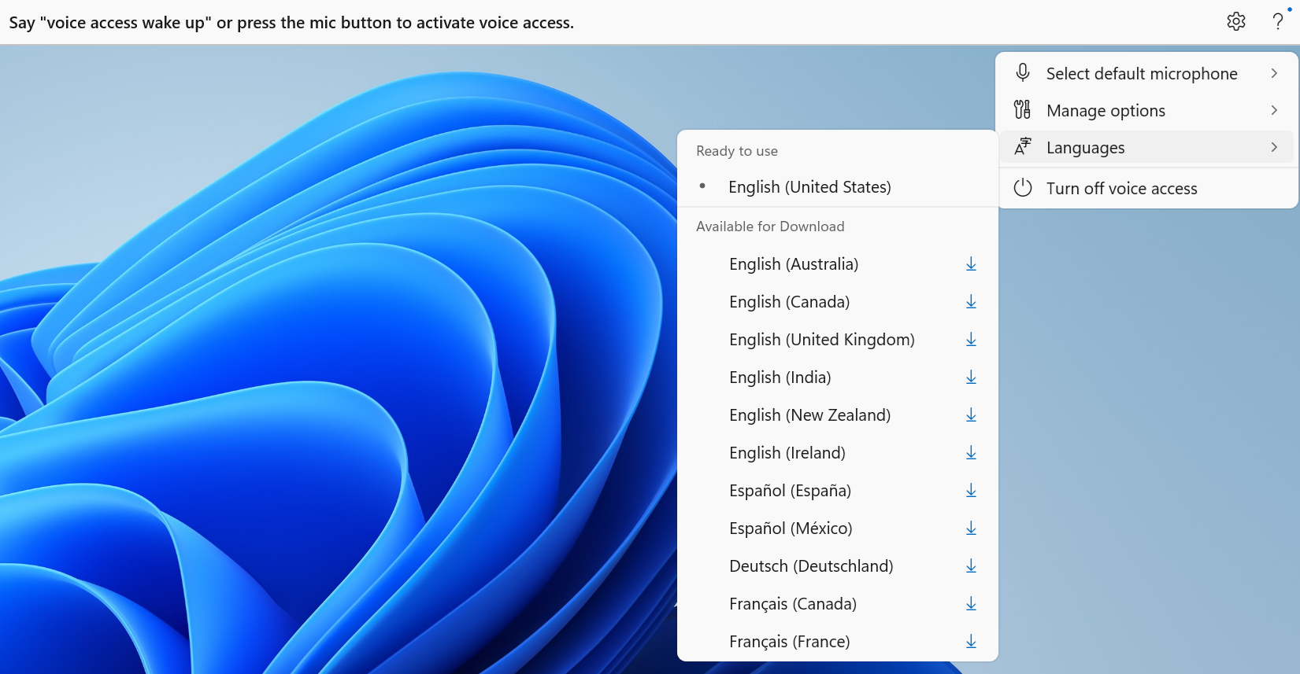Download Español (España) via its arrow icon

point(971,491)
